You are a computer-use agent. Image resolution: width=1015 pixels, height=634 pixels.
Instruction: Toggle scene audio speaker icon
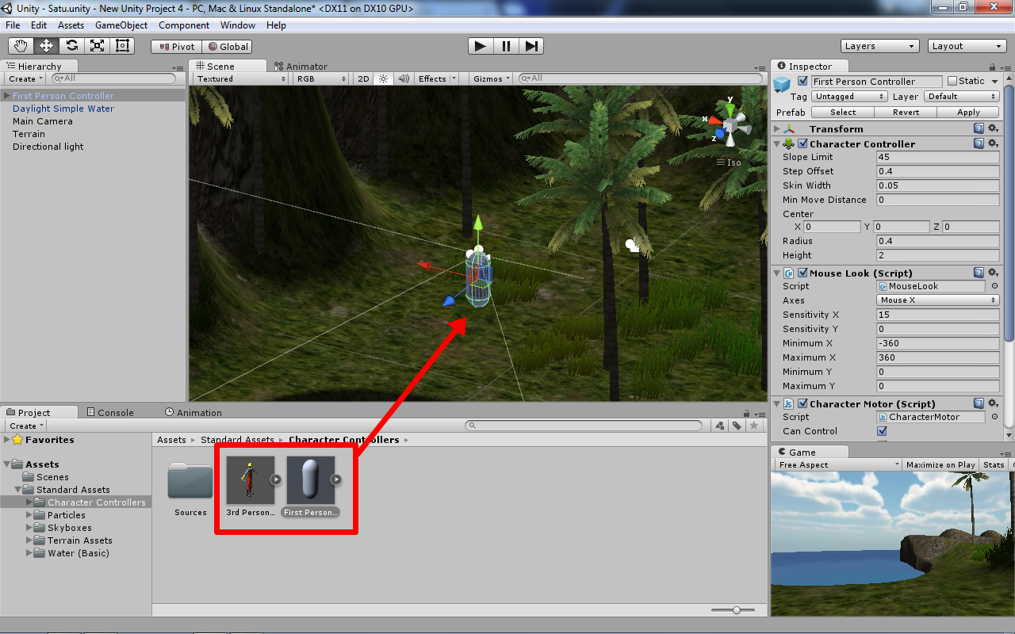pos(404,78)
